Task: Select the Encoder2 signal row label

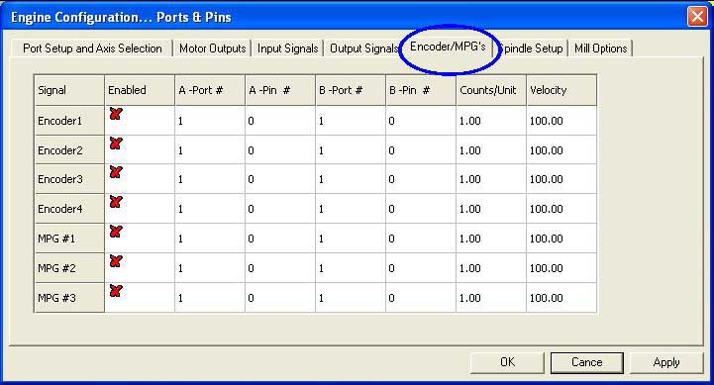Action: [x=69, y=150]
